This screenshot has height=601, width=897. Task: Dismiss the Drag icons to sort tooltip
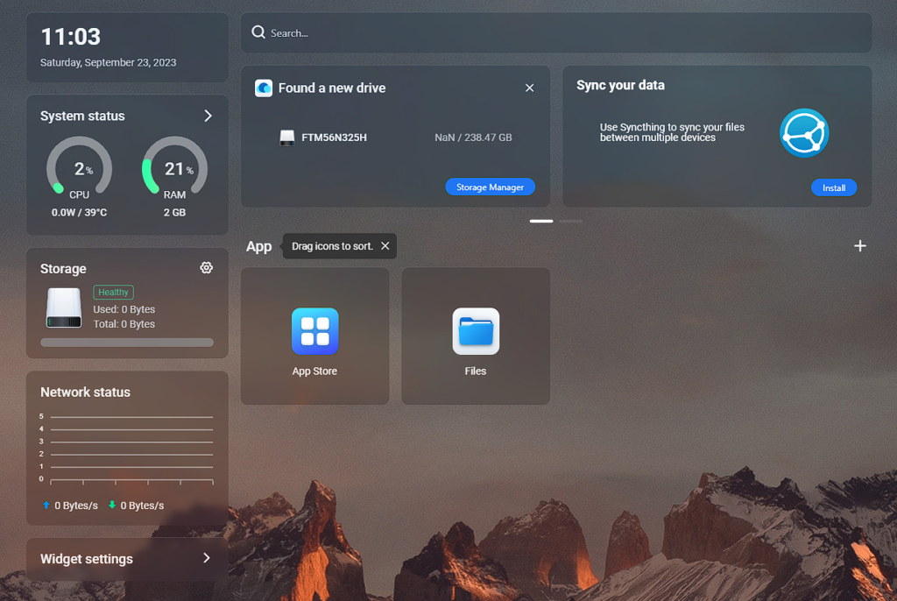pyautogui.click(x=385, y=245)
